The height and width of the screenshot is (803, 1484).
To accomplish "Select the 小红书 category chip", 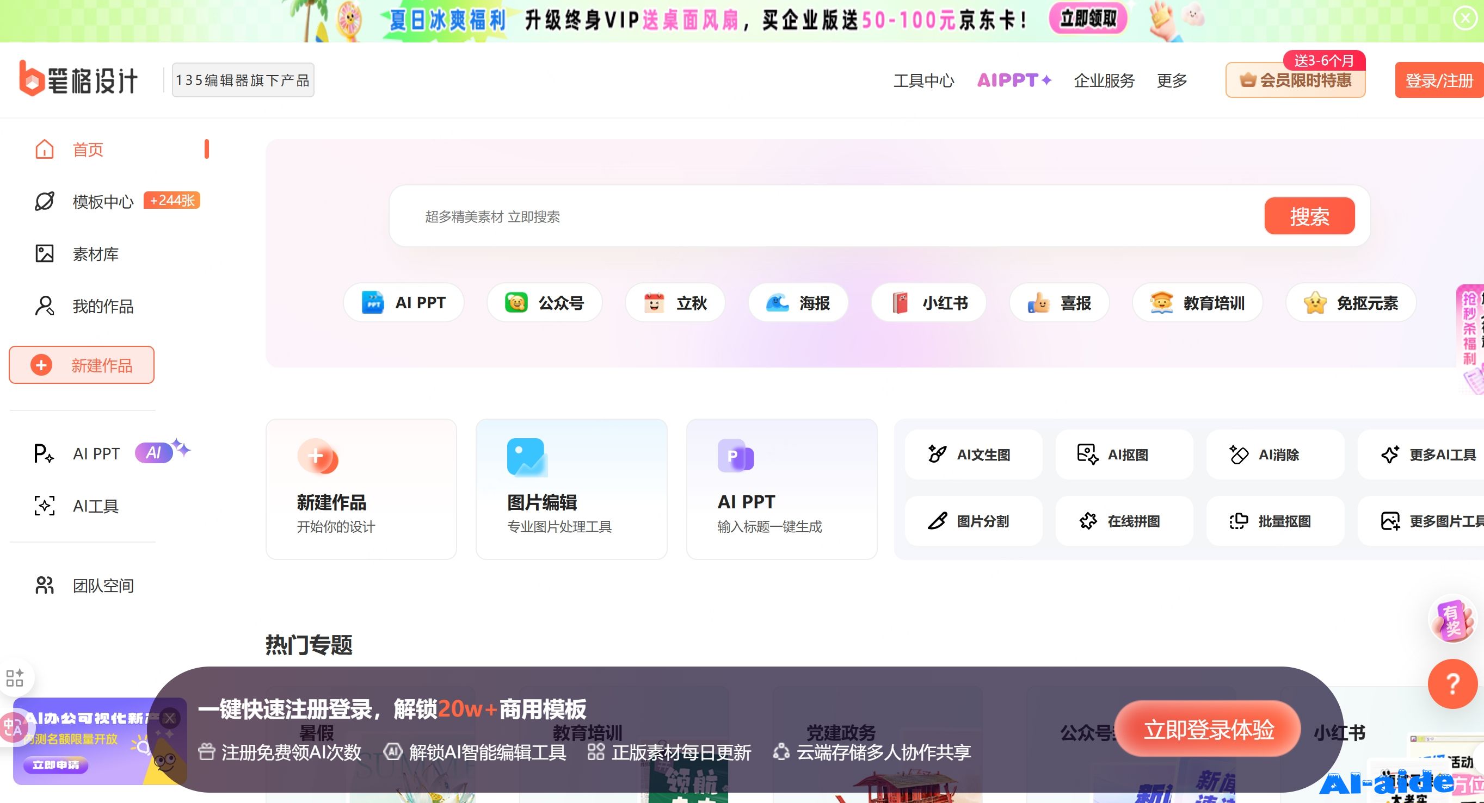I will pos(928,303).
